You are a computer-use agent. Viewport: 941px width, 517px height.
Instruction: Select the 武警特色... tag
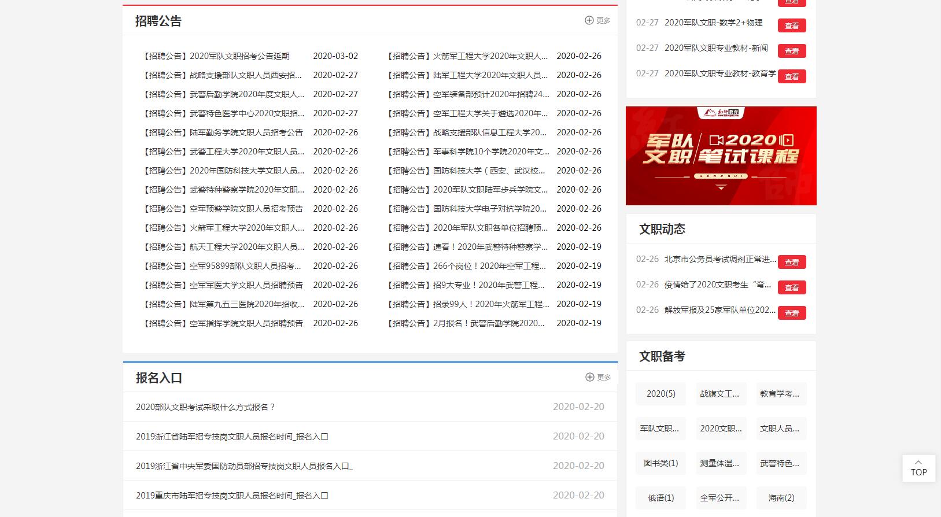(x=781, y=463)
